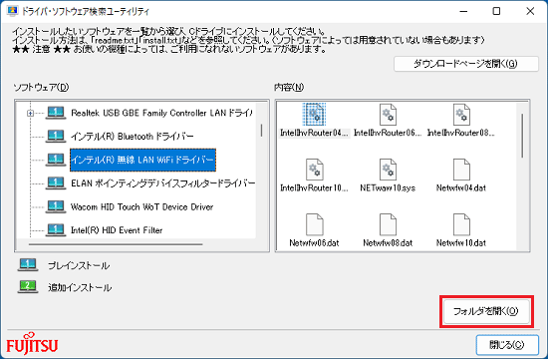Click the utility app icon in title bar
This screenshot has height=359, width=548.
(12, 11)
